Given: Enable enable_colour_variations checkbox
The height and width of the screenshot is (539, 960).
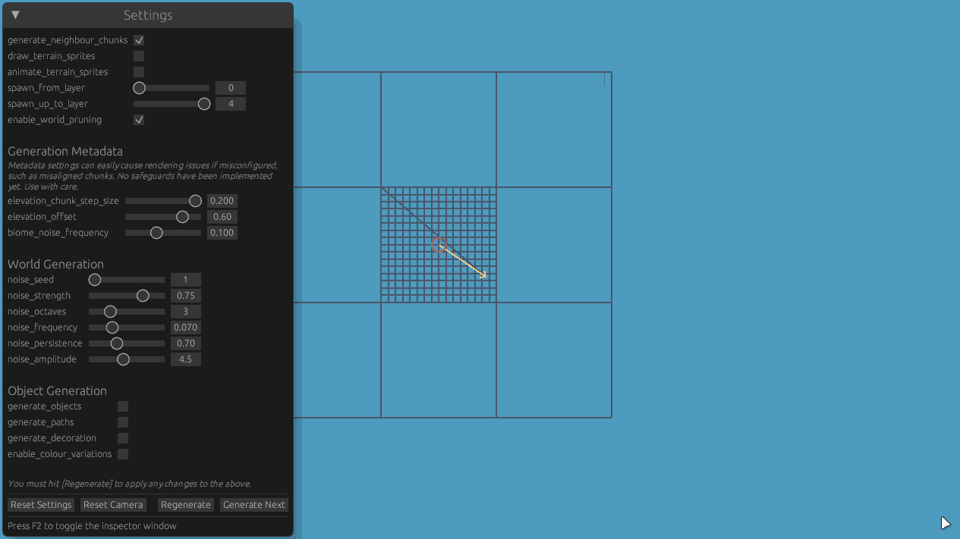Looking at the screenshot, I should 123,454.
